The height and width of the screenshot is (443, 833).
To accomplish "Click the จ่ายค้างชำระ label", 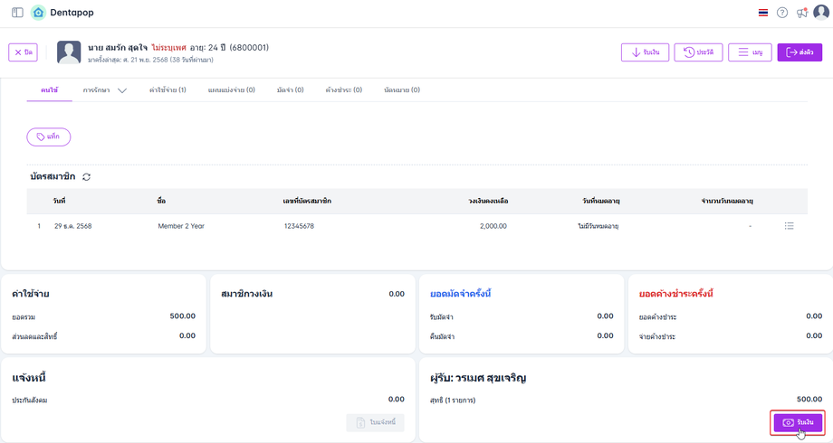I will tap(657, 337).
